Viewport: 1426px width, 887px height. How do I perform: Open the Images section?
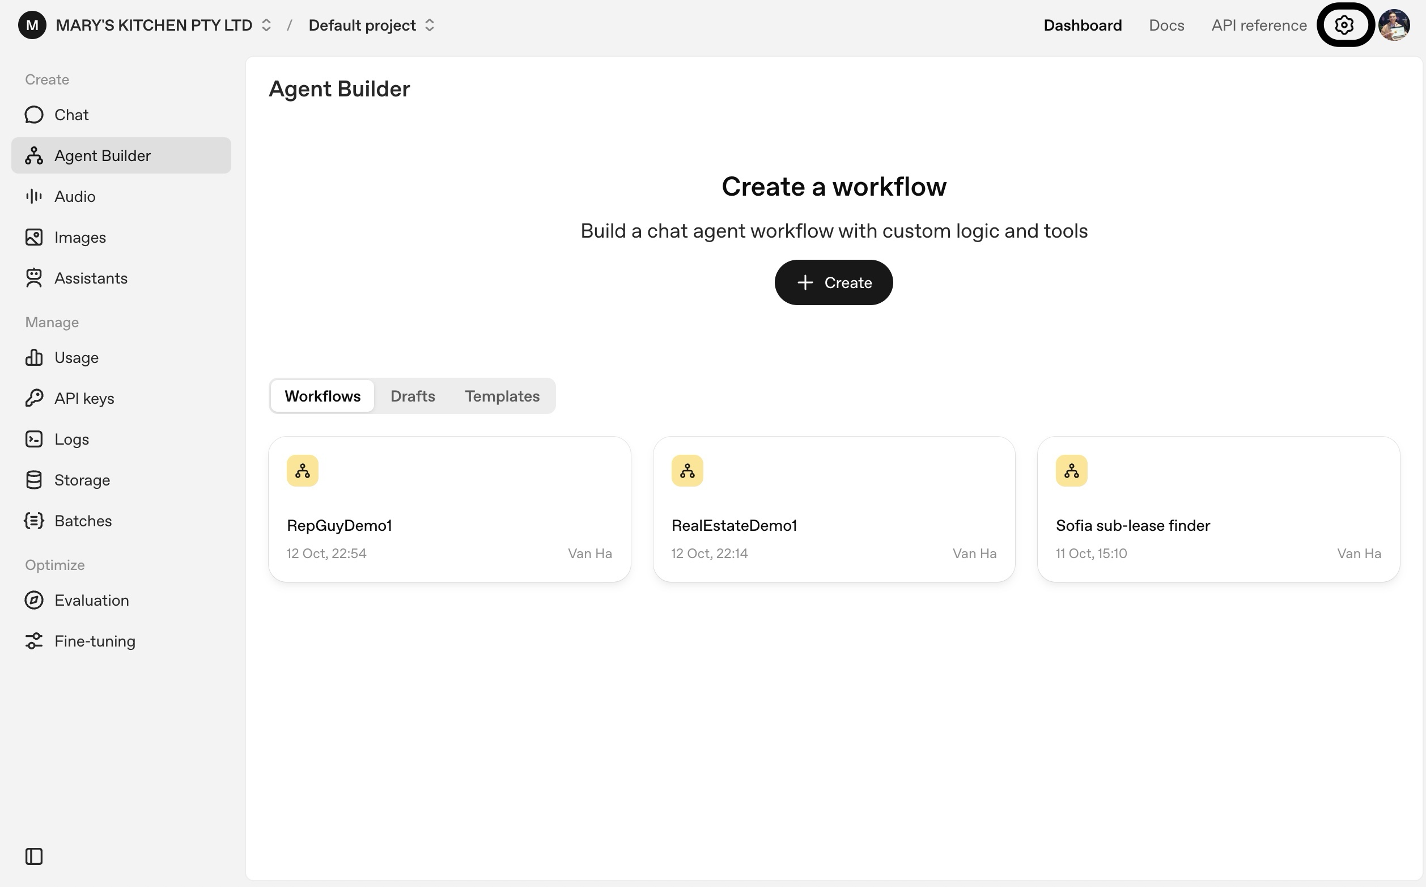point(80,238)
